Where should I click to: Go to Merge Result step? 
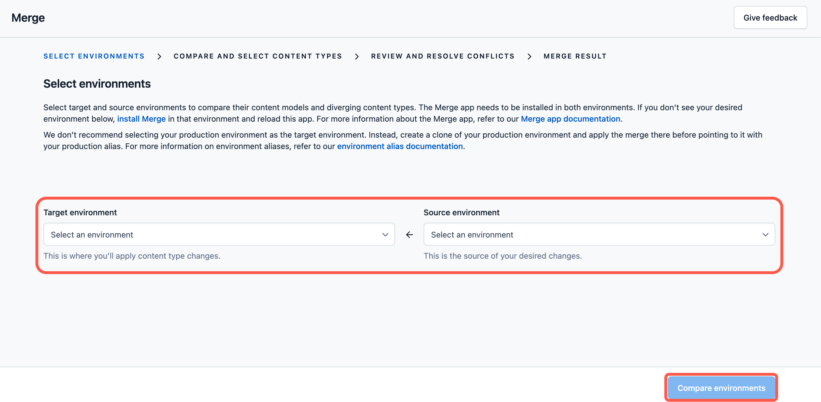point(575,56)
